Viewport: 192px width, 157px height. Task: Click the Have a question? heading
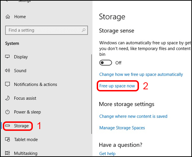point(121,145)
